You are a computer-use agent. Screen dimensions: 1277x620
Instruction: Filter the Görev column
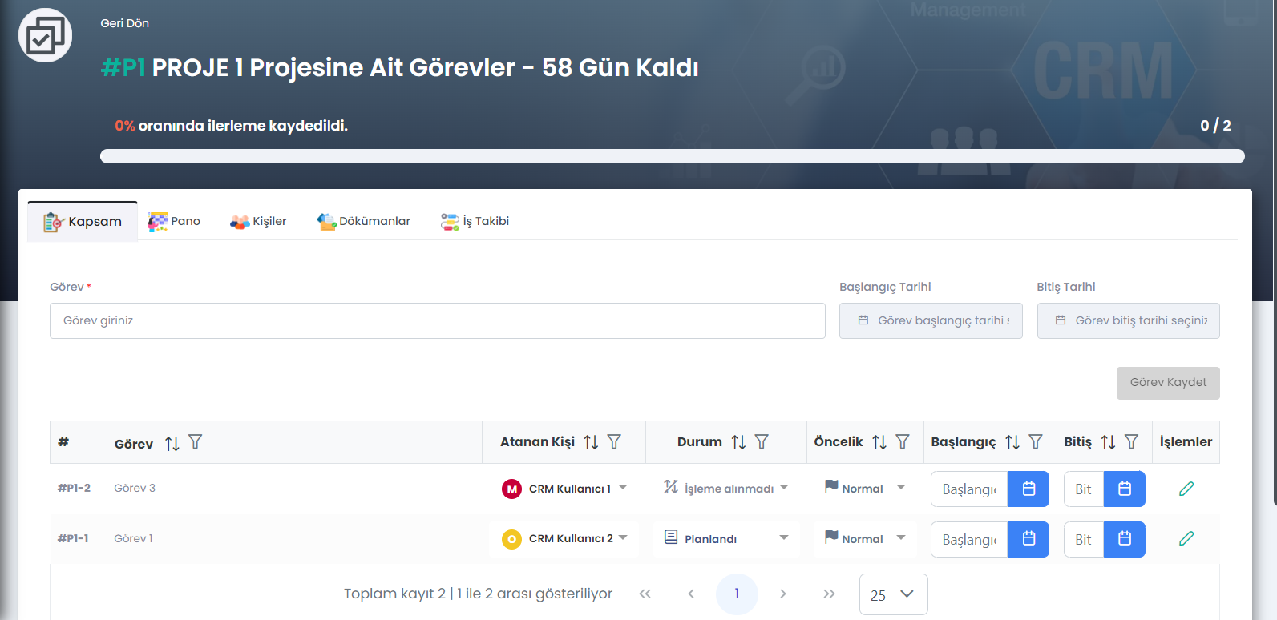tap(195, 441)
